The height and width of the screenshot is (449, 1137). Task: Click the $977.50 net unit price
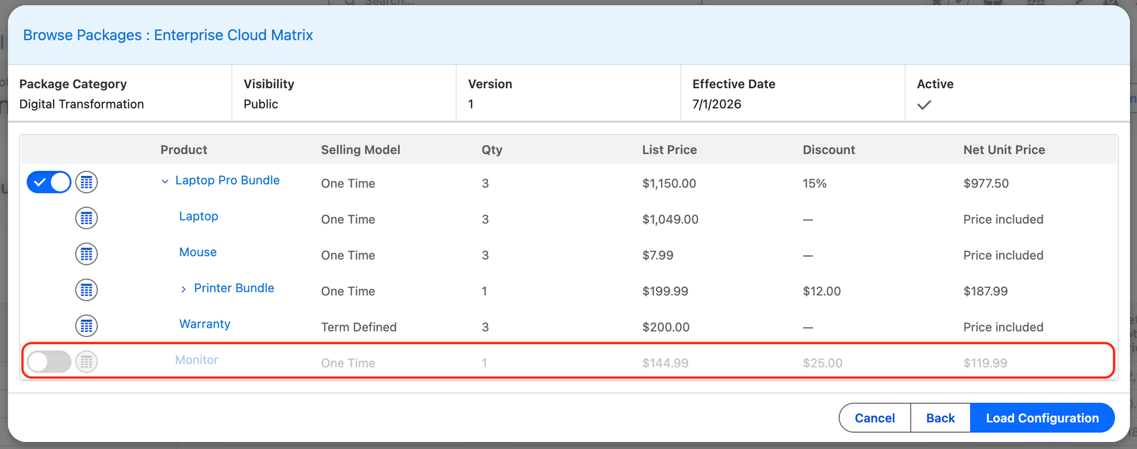pyautogui.click(x=986, y=183)
